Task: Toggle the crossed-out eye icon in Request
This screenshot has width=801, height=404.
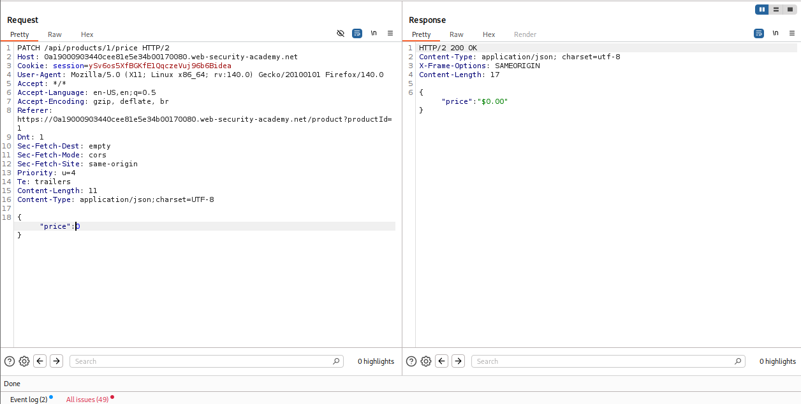Action: coord(341,33)
